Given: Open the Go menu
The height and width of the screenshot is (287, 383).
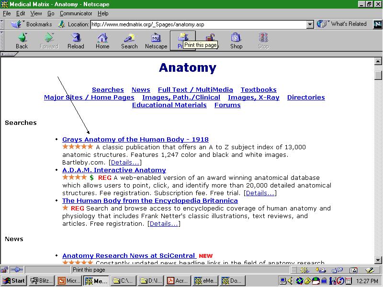Looking at the screenshot, I should [51, 13].
